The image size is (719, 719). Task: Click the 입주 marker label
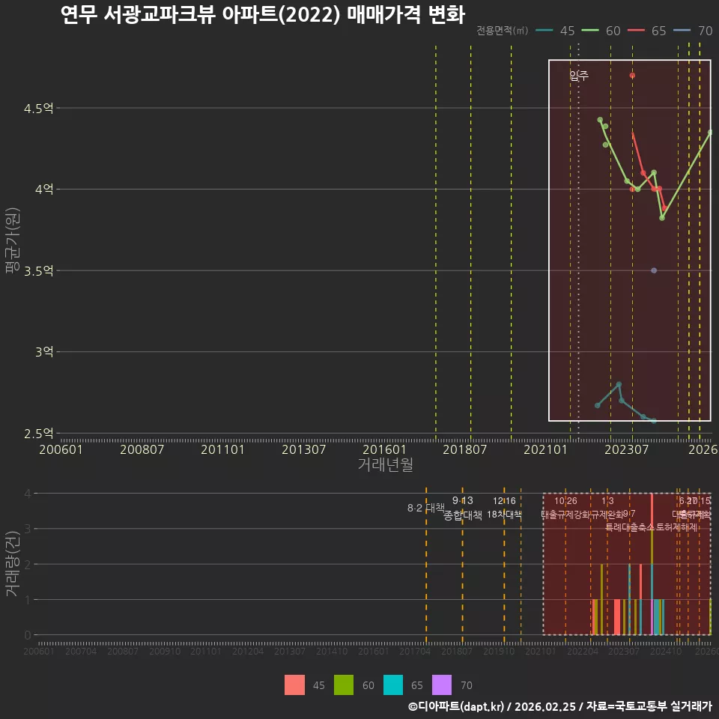[579, 75]
